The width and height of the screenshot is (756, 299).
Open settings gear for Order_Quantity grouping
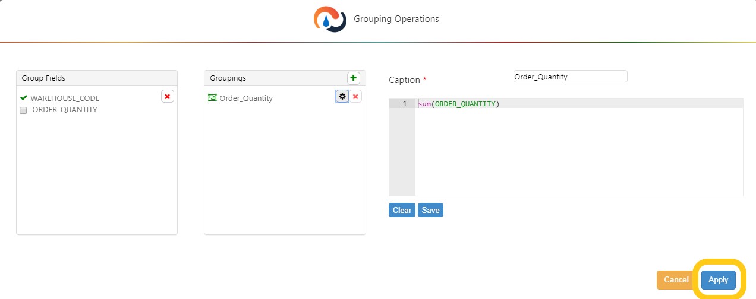[x=342, y=97]
